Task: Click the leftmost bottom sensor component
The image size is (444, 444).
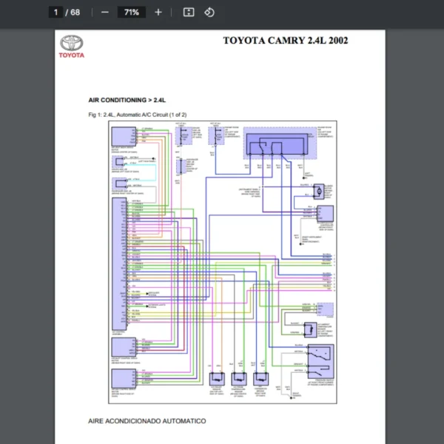Action: 218,377
